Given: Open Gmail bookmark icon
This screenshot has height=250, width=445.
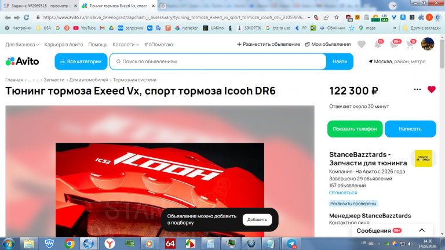Looking at the screenshot, I should pyautogui.click(x=102, y=28).
